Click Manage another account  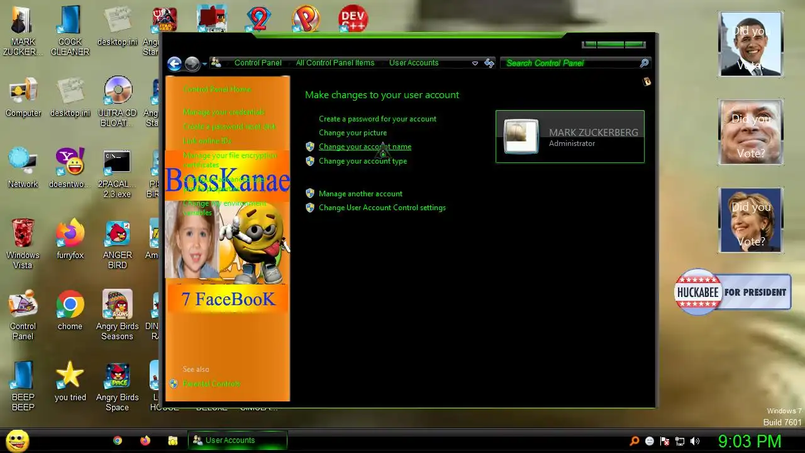click(x=360, y=194)
